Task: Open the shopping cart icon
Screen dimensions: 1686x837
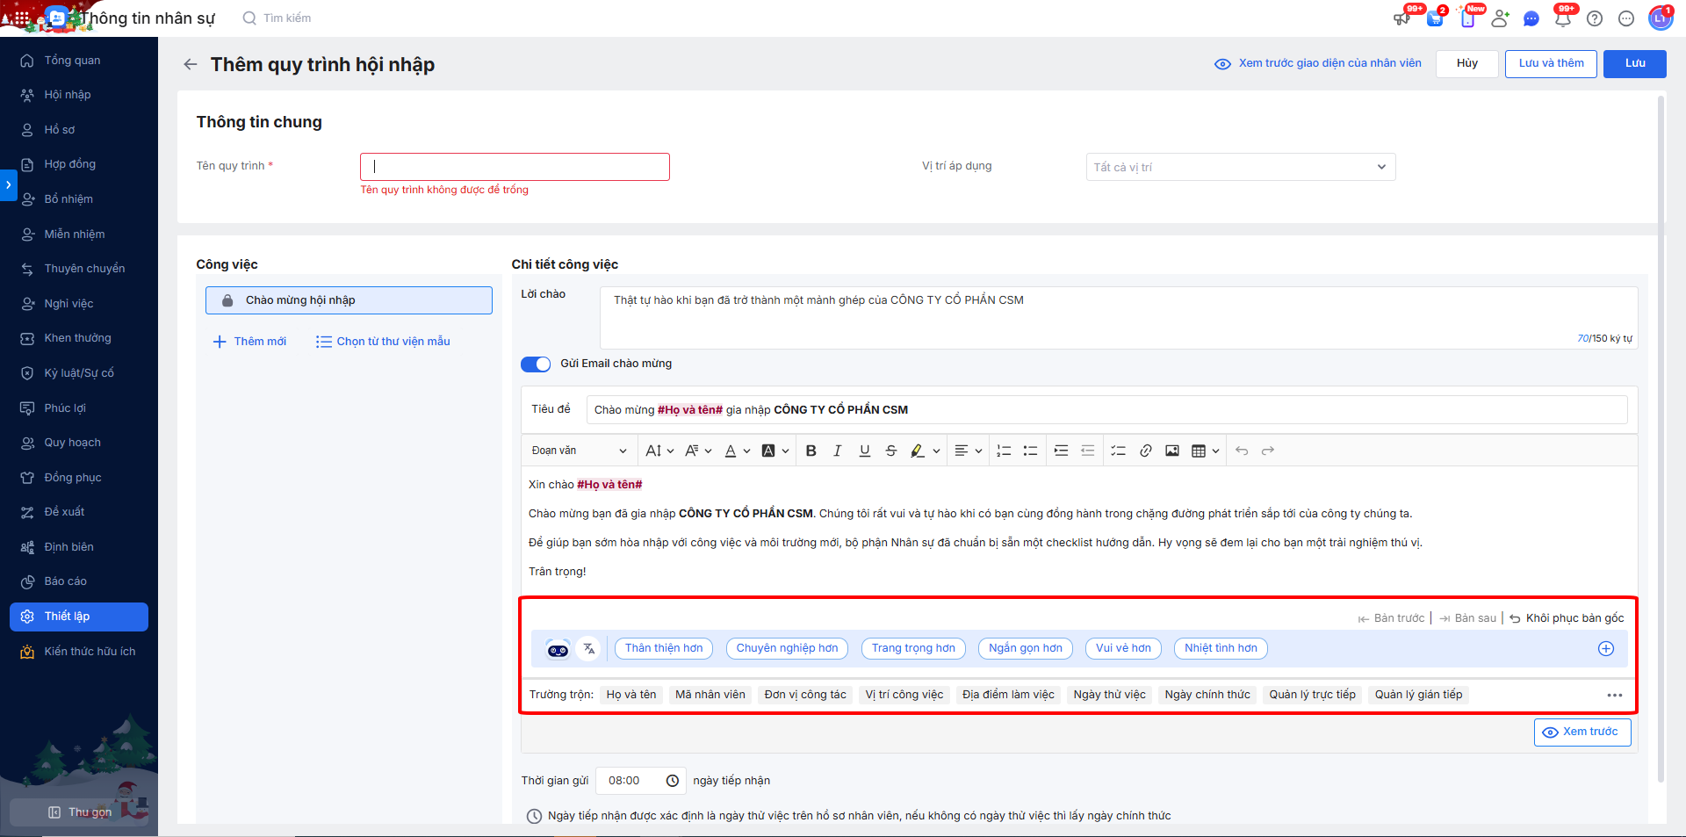Action: [1435, 18]
